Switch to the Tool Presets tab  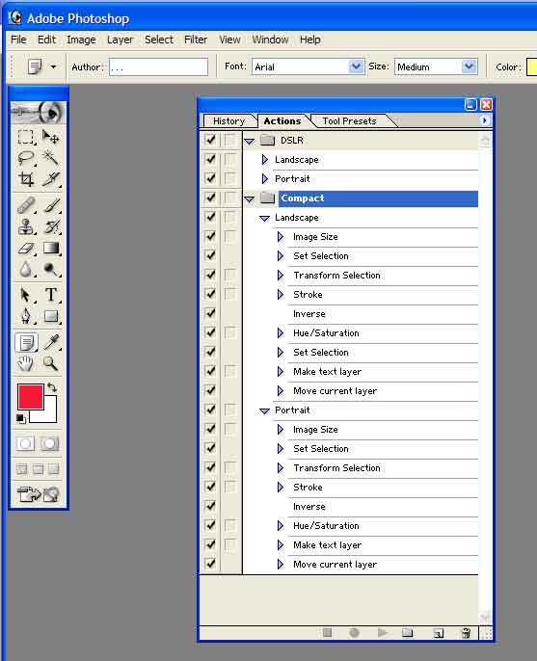(349, 121)
